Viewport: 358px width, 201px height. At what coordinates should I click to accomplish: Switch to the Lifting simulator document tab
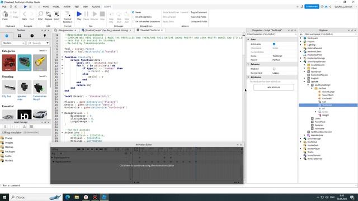tap(65, 30)
